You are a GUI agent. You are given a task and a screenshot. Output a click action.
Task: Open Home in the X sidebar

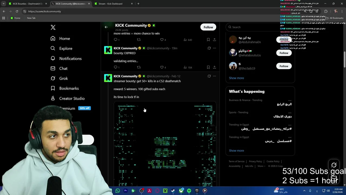click(60, 38)
